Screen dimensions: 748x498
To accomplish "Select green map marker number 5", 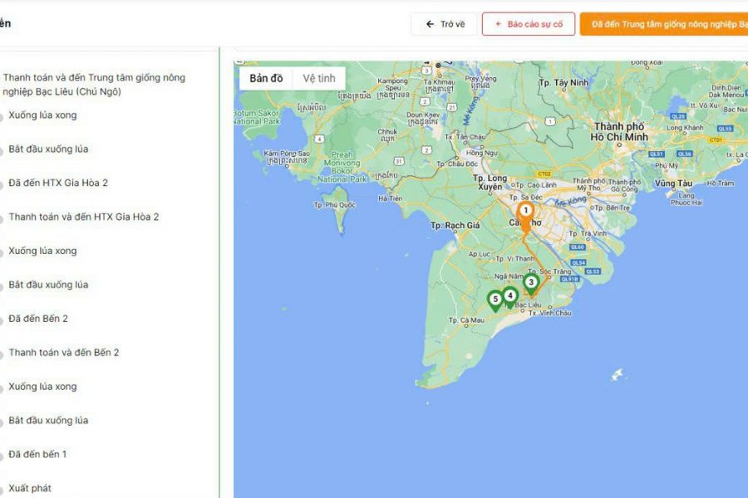I will [x=495, y=300].
